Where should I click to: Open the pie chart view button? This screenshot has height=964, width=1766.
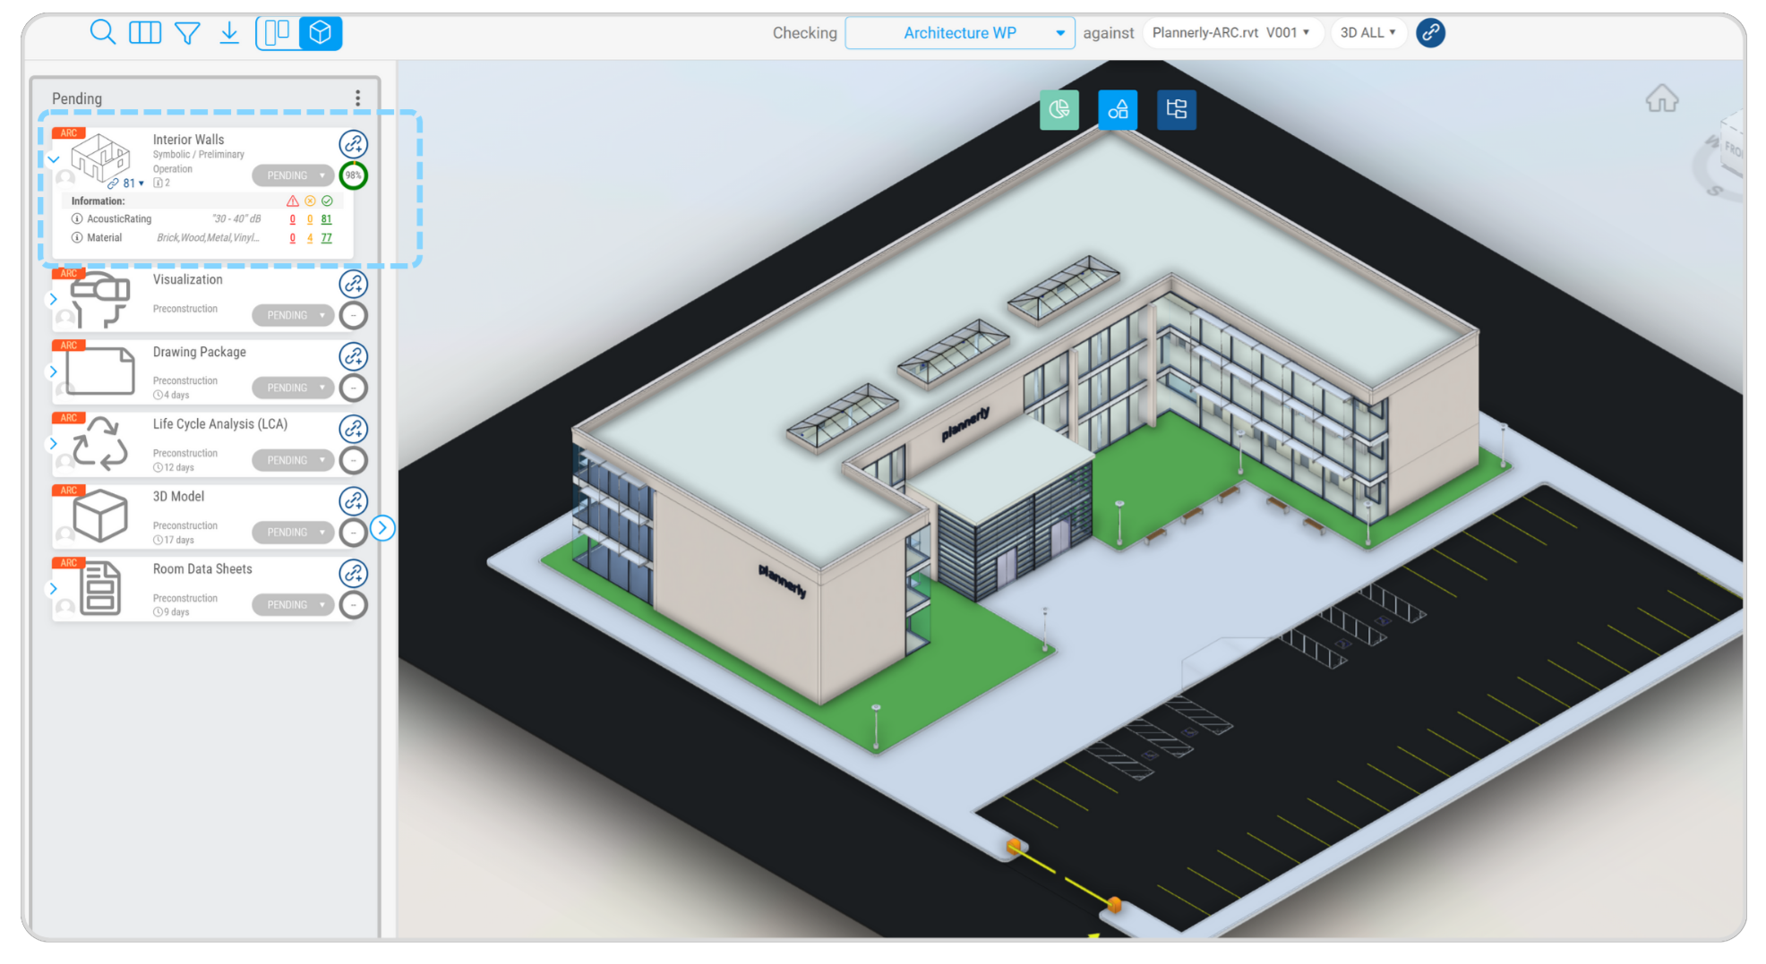1059,110
